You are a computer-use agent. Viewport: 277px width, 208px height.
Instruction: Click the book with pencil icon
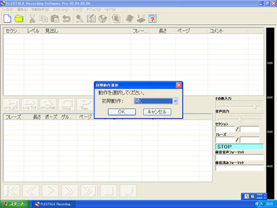coord(91,19)
